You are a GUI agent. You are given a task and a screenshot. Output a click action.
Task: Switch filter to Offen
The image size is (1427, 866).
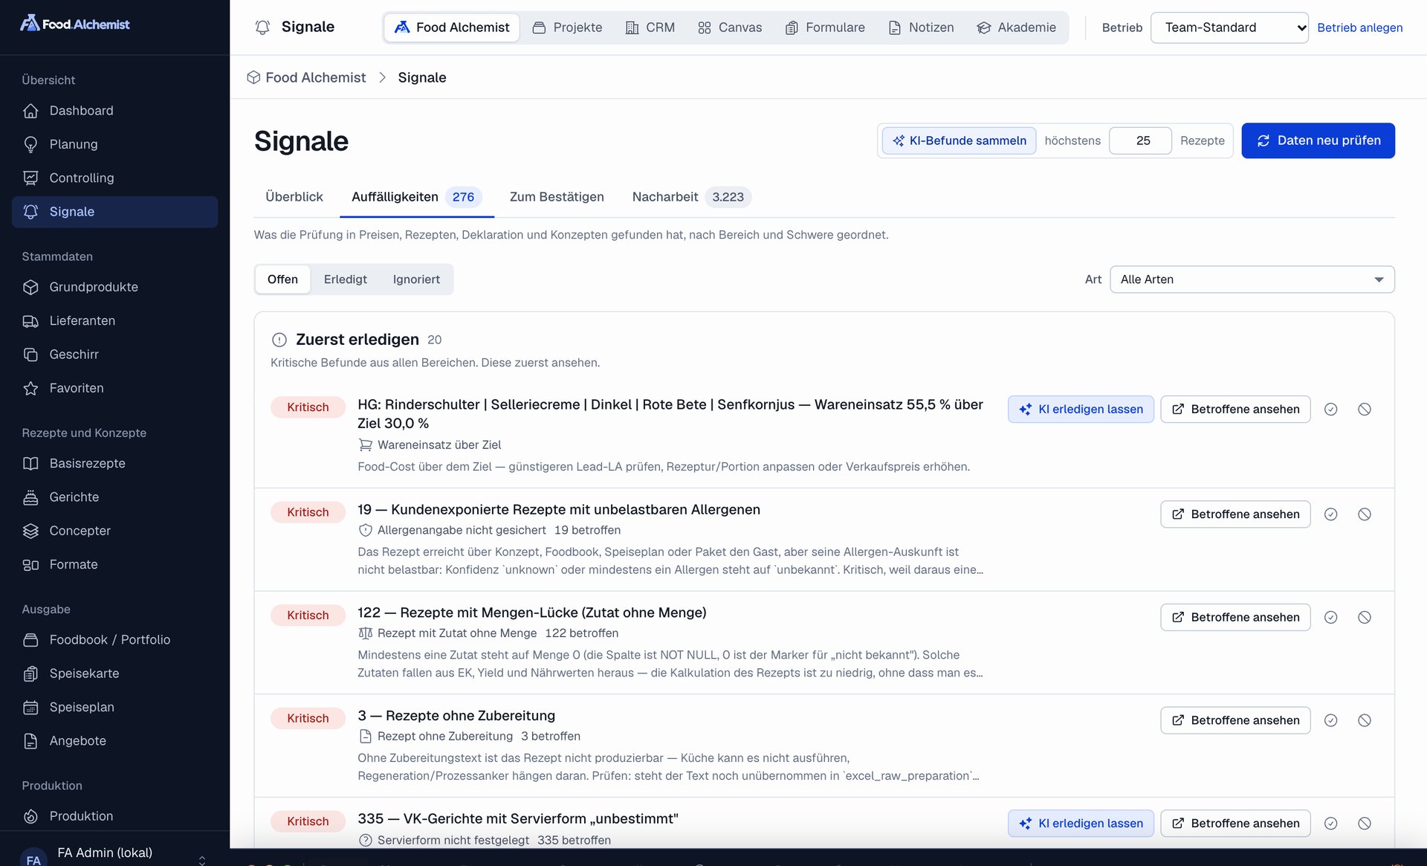[x=282, y=279]
